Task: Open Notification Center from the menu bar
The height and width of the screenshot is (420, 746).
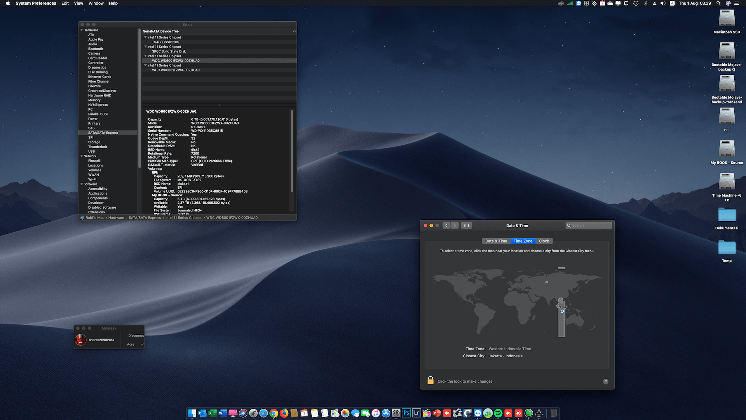Action: pos(737,3)
